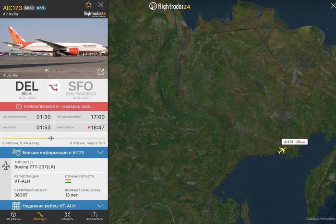Viewport: 336px width, 224px height.
Task: Click the yellow airplane on the map
Action: click(x=282, y=150)
